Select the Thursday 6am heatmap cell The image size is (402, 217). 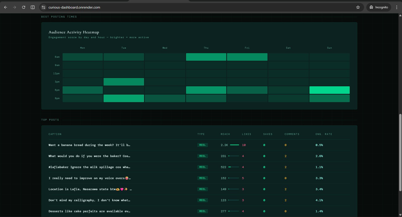coord(206,57)
